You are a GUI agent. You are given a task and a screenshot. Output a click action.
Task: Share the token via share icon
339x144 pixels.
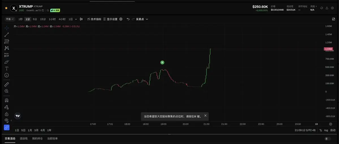(327, 8)
